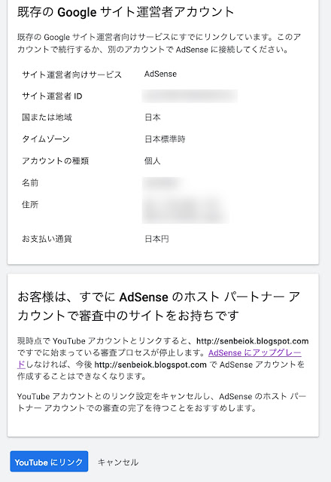Screen dimensions: 331x482
Task: Click the 既存の Google サイト運営者アカウント heading
Action: (x=126, y=12)
